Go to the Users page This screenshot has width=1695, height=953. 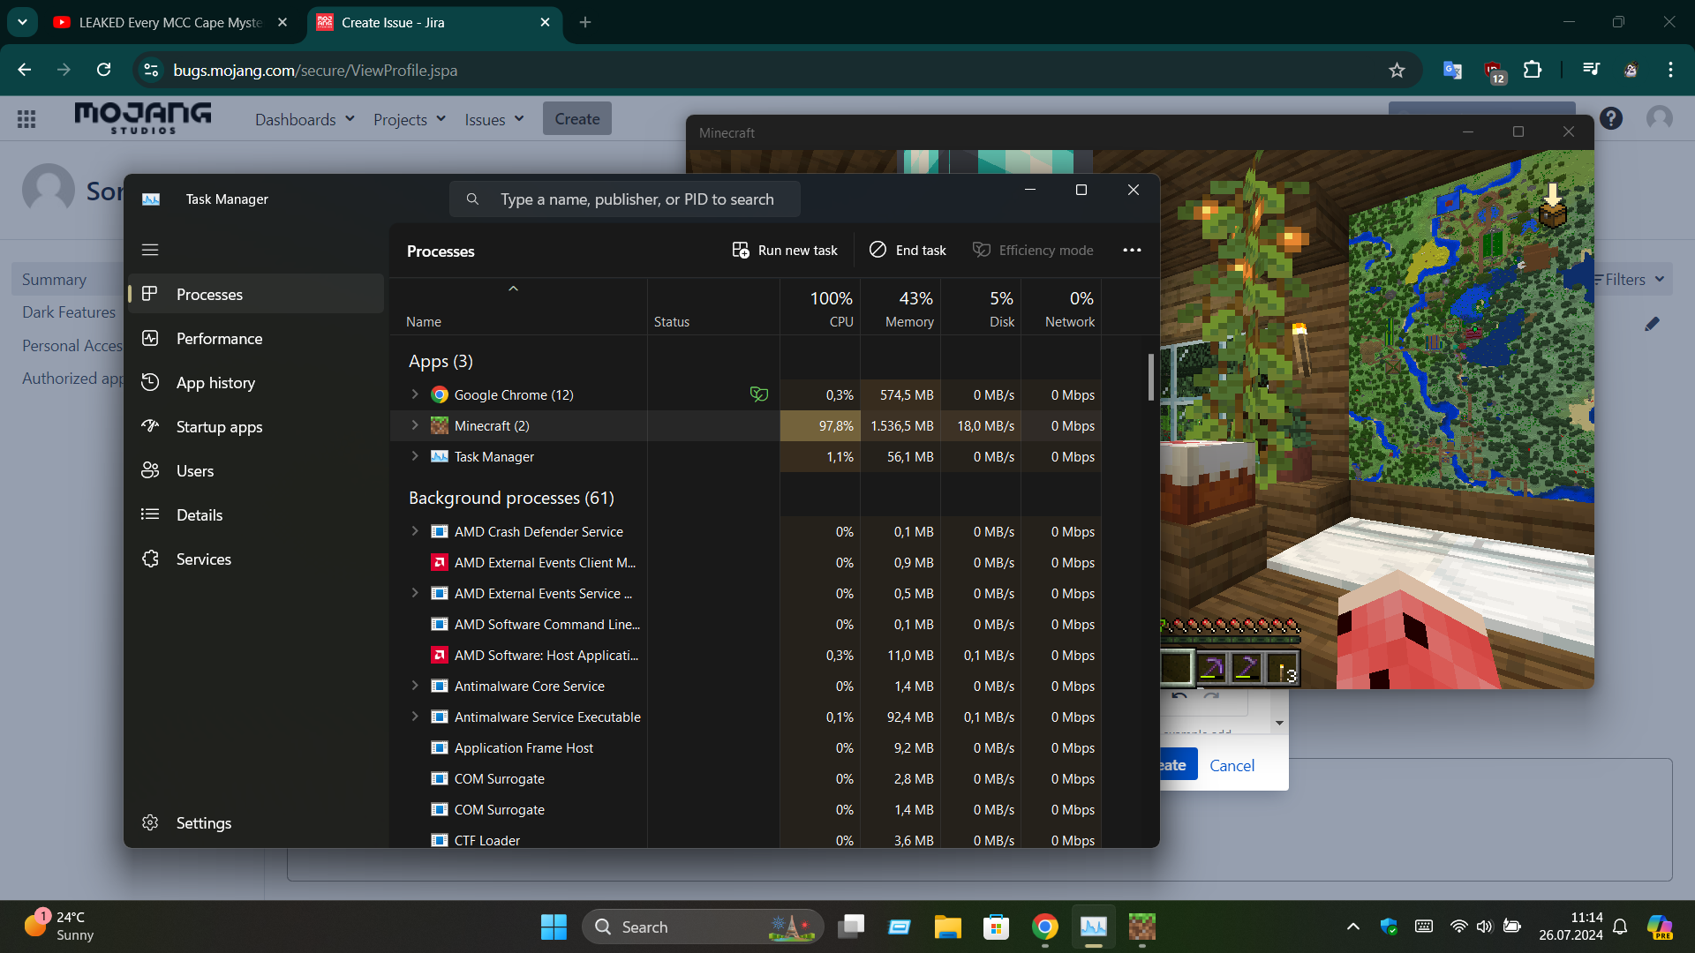click(x=194, y=471)
